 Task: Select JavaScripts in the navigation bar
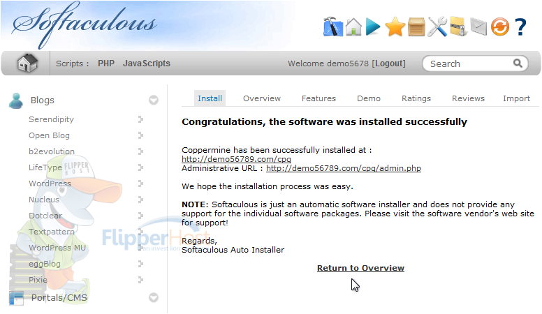click(147, 63)
